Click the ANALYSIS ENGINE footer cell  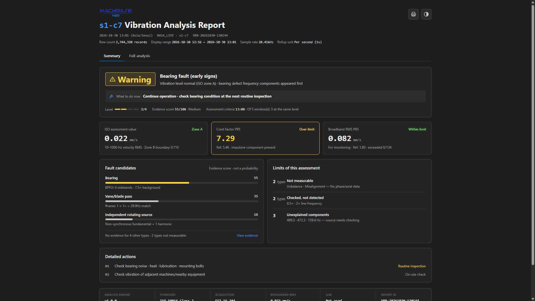[x=127, y=295]
